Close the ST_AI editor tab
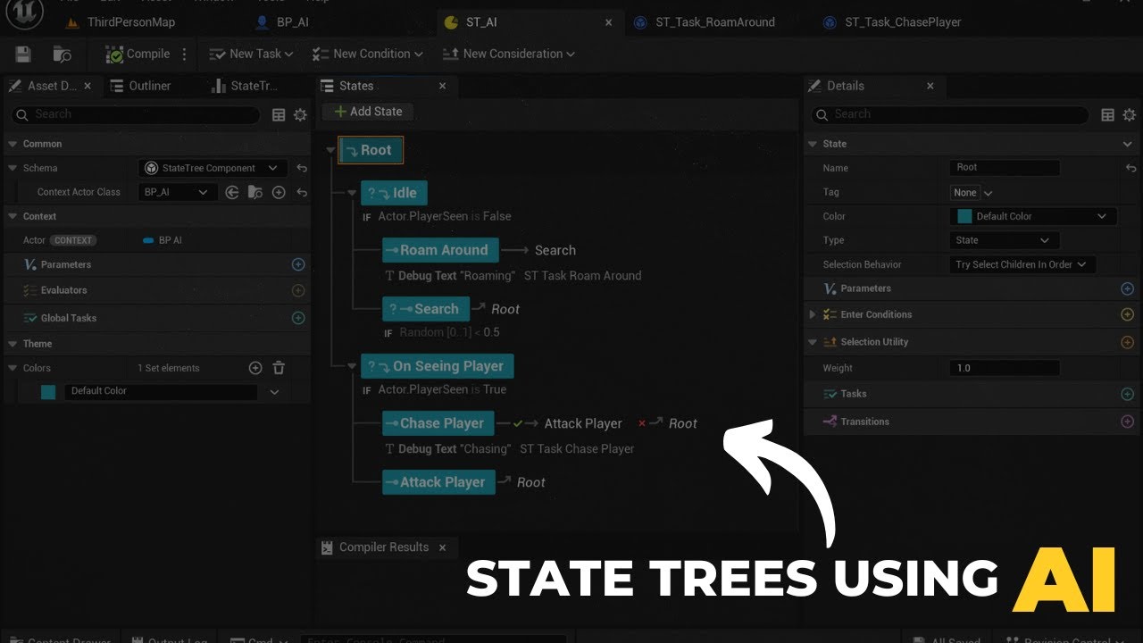This screenshot has width=1143, height=643. [609, 22]
